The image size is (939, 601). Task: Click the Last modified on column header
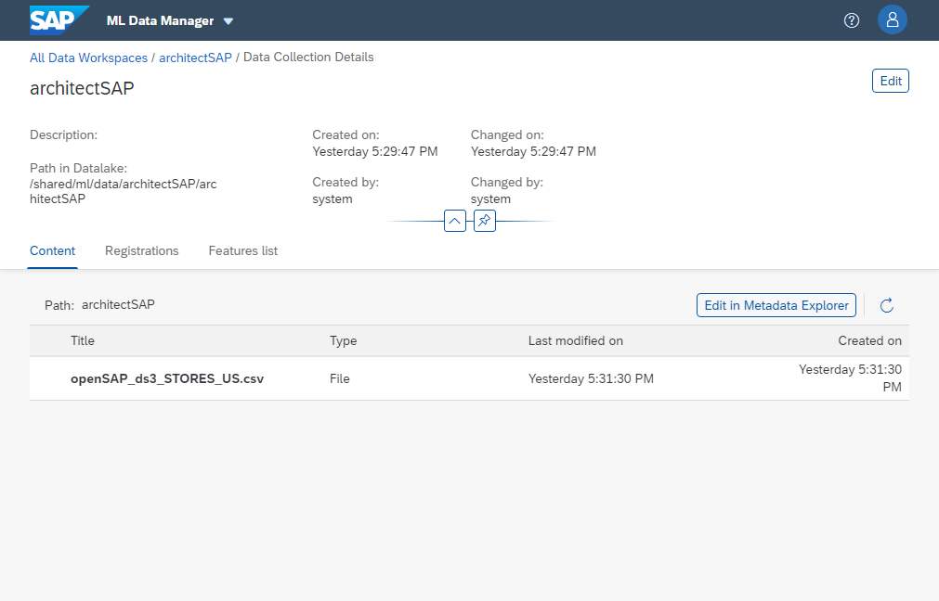click(576, 341)
